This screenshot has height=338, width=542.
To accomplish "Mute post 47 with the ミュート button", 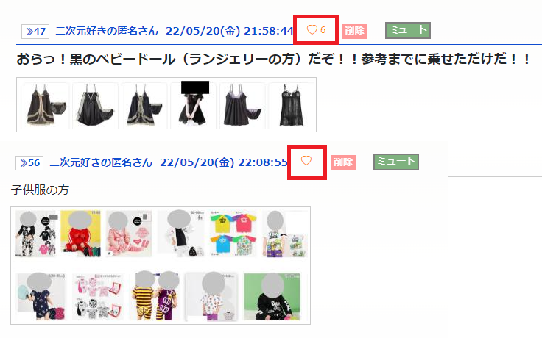I will pyautogui.click(x=408, y=30).
